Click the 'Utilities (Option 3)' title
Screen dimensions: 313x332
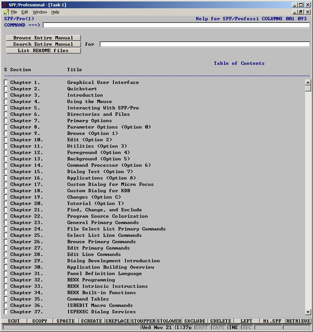click(x=97, y=146)
